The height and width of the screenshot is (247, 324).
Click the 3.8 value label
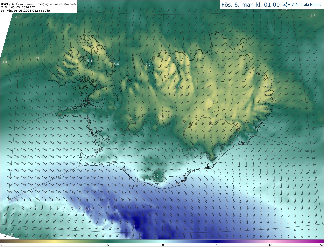point(4,62)
